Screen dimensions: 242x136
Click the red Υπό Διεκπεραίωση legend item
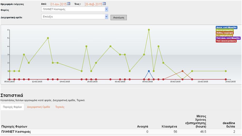click(x=226, y=41)
